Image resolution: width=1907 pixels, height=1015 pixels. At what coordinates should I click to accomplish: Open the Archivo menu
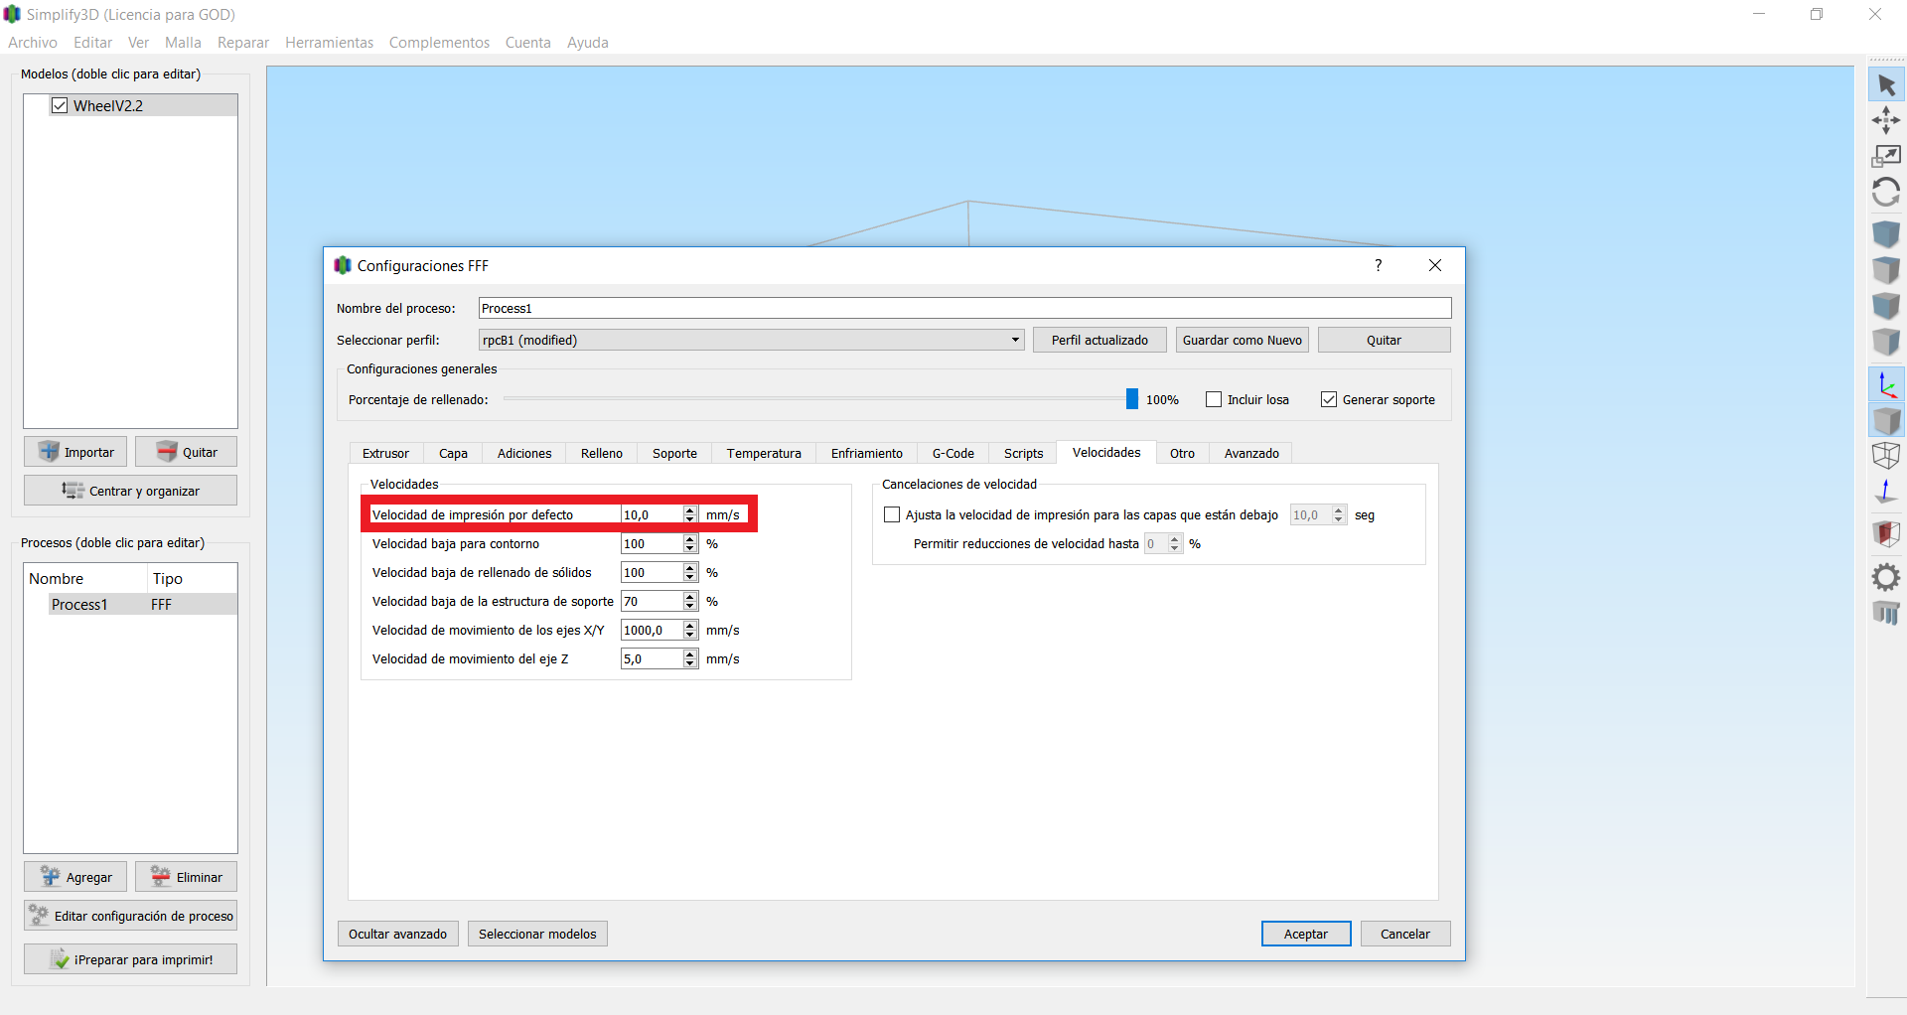coord(33,43)
